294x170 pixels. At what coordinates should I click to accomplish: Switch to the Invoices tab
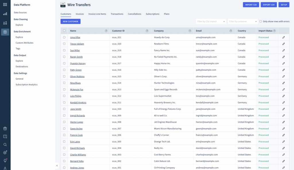pyautogui.click(x=80, y=14)
